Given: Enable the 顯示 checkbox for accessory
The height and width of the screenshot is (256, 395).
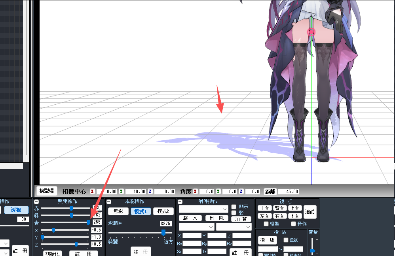Looking at the screenshot, I should tap(234, 207).
